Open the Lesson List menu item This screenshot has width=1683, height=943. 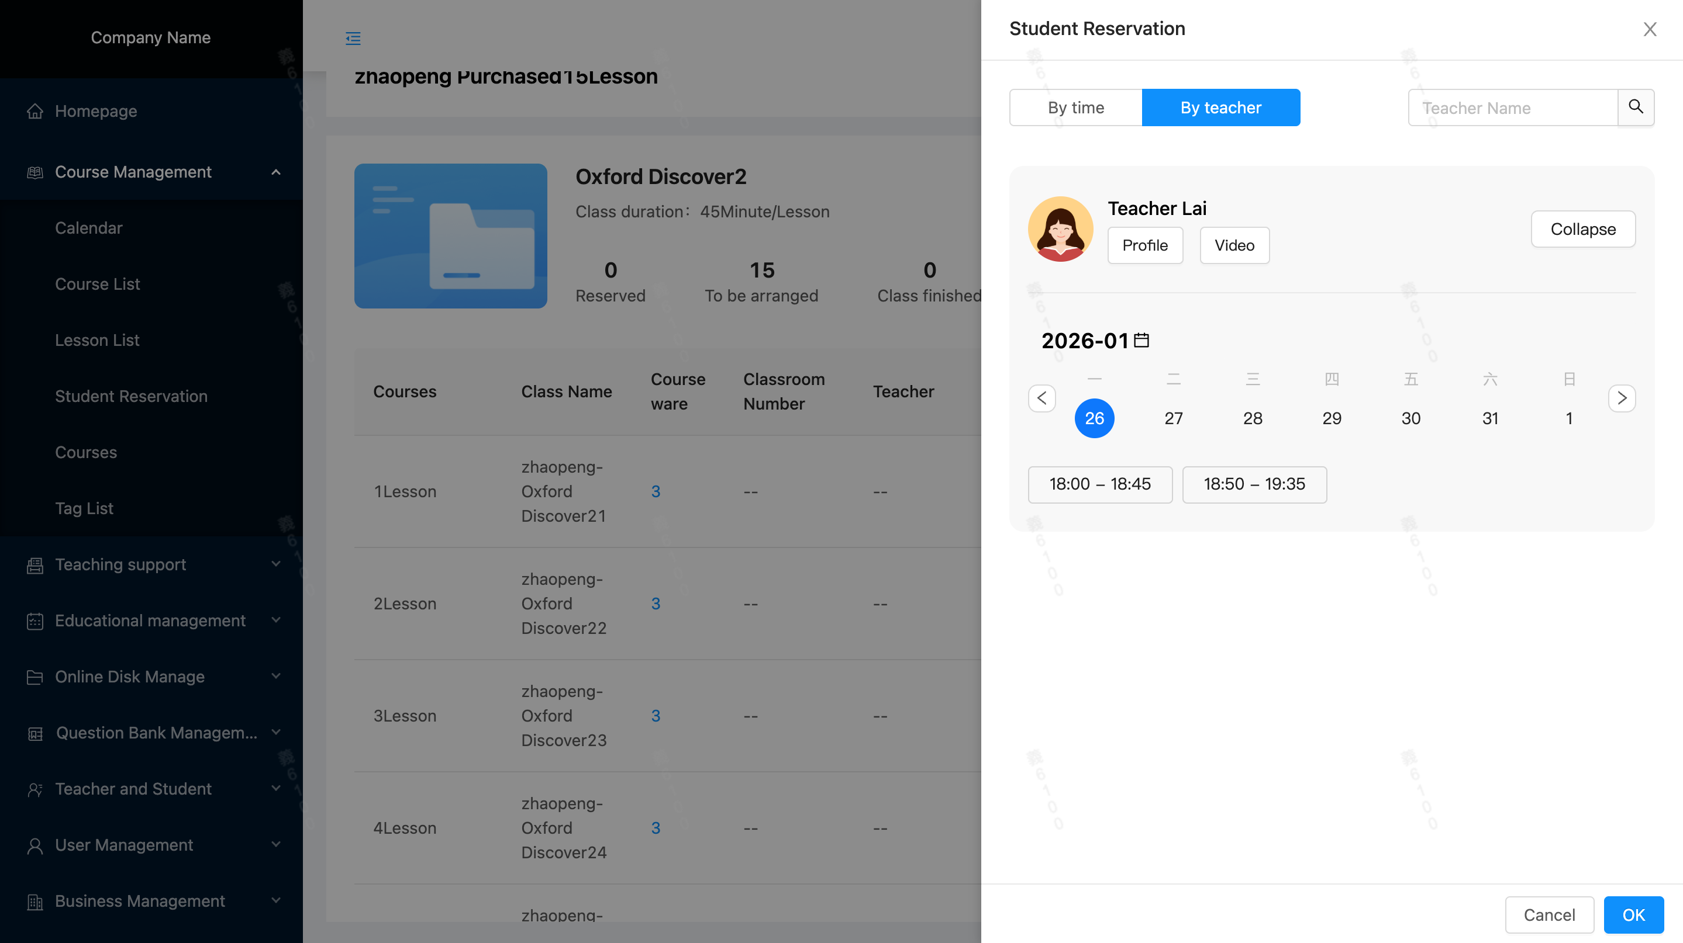(x=96, y=340)
